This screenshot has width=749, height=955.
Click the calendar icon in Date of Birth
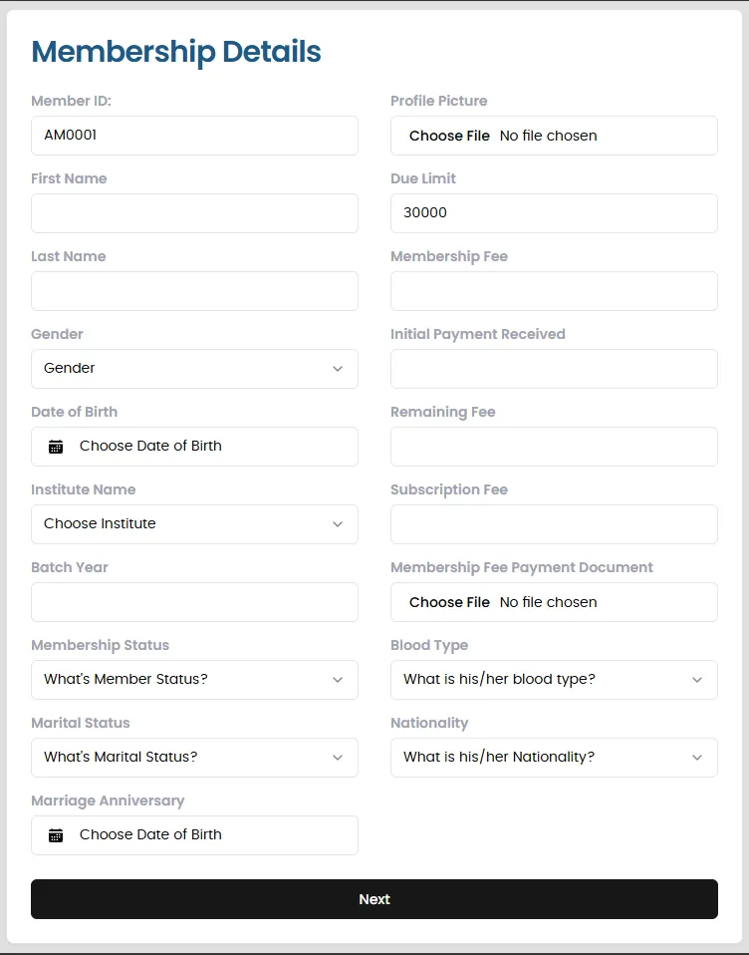coord(56,447)
